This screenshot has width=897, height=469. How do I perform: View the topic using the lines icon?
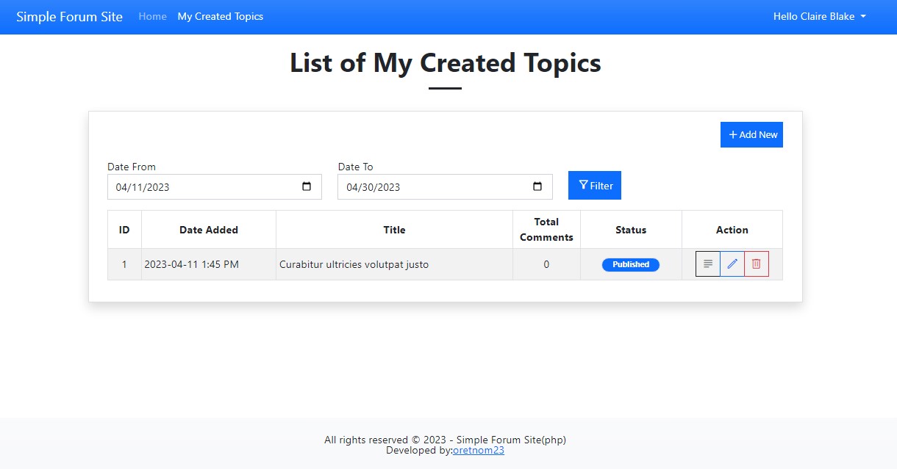pos(708,264)
